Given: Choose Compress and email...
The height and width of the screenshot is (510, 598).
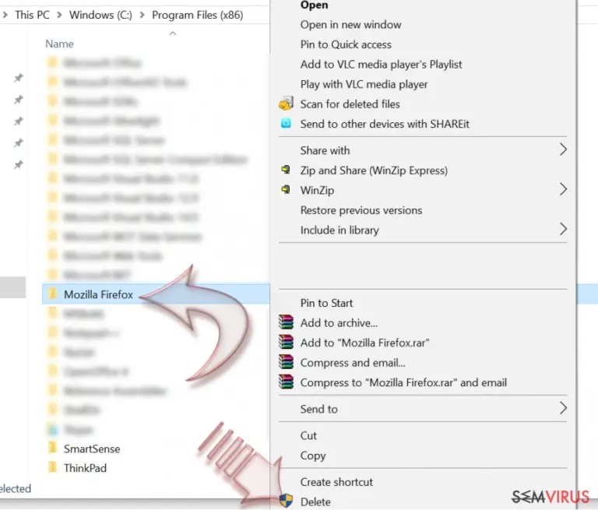Looking at the screenshot, I should (353, 363).
